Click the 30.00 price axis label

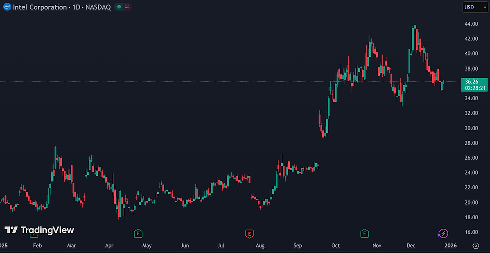(x=471, y=128)
